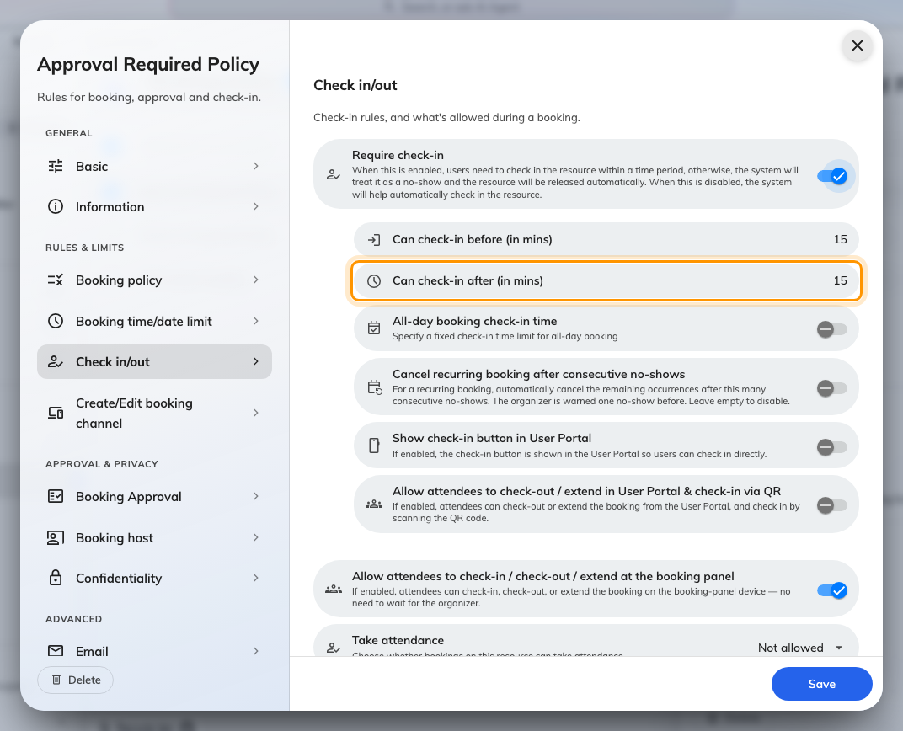Expand the Booking Approval chevron
The height and width of the screenshot is (731, 903).
pyautogui.click(x=256, y=496)
